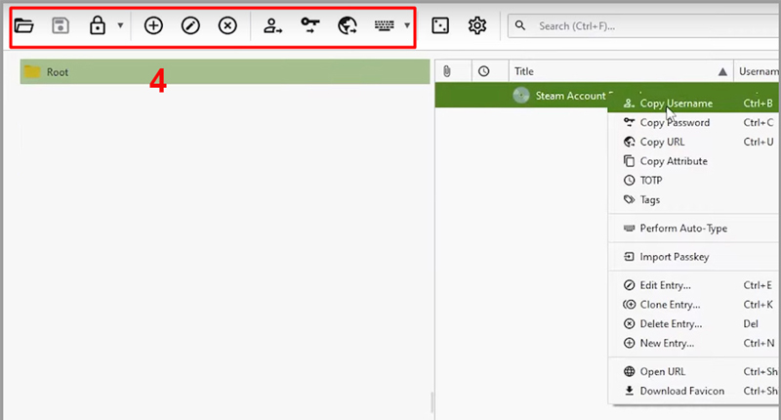
Task: Open the password generator dice icon
Action: point(440,26)
